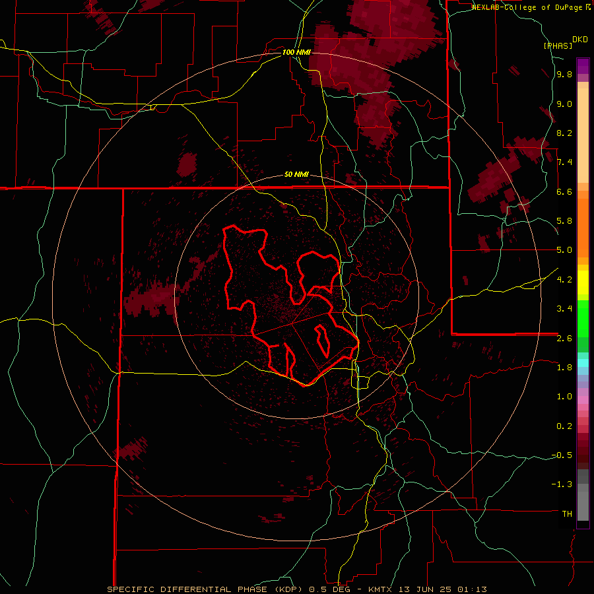Select the 7.4 scale value
The image size is (594, 594).
pos(564,162)
